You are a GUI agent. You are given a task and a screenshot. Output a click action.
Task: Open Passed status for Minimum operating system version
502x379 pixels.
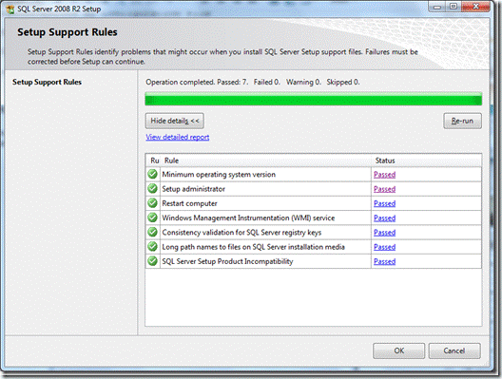point(384,175)
